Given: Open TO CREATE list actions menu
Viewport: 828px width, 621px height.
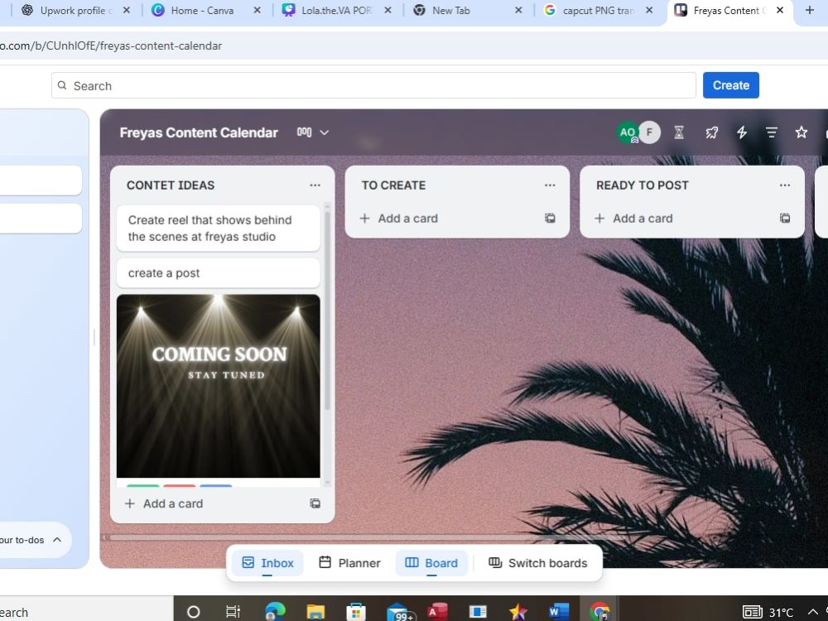Looking at the screenshot, I should [x=550, y=185].
